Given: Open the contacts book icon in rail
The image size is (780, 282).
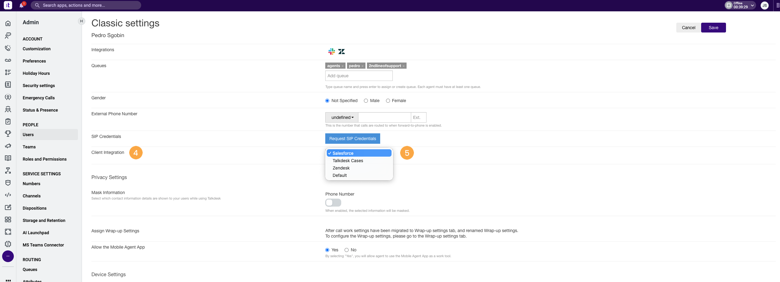Looking at the screenshot, I should point(8,85).
